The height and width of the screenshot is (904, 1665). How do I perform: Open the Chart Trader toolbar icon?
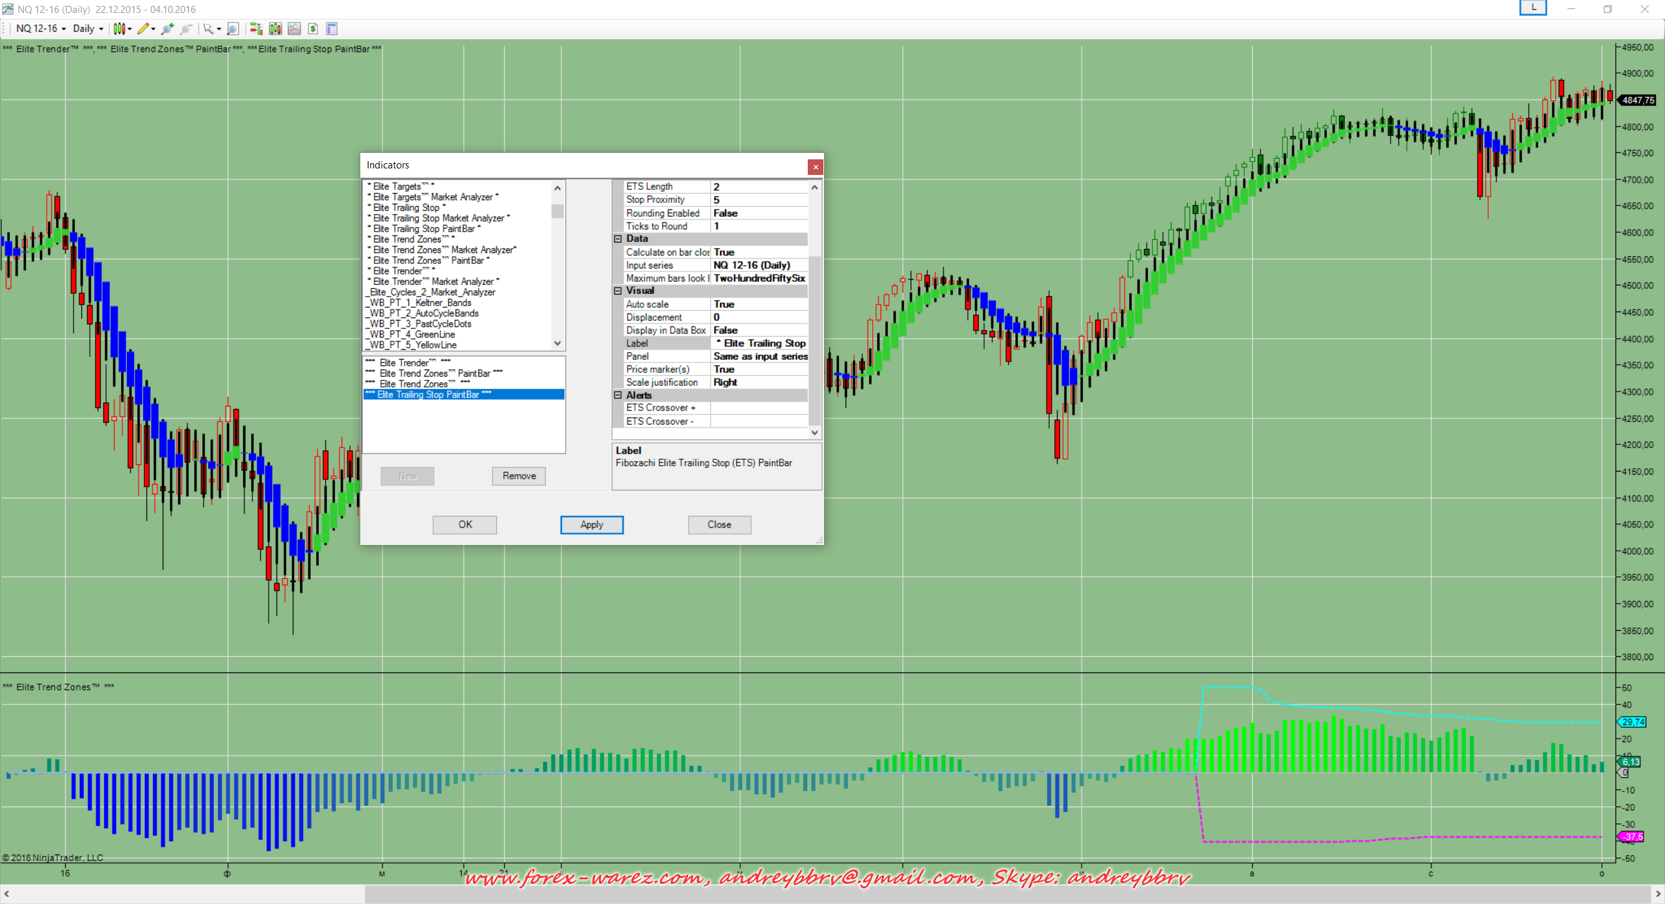(x=256, y=29)
